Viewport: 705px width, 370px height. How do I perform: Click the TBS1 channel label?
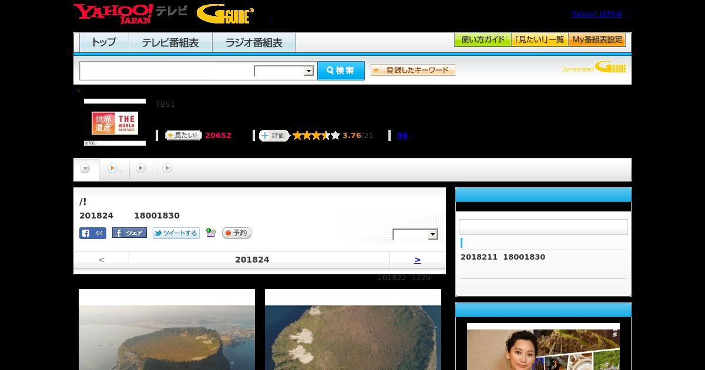click(165, 105)
